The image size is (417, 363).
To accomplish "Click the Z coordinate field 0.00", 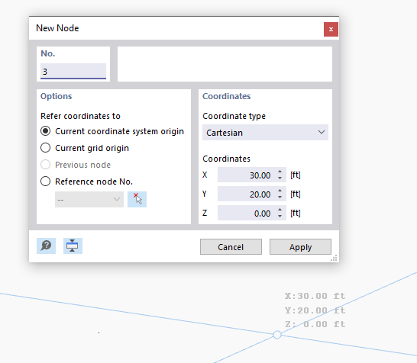I will [x=247, y=213].
